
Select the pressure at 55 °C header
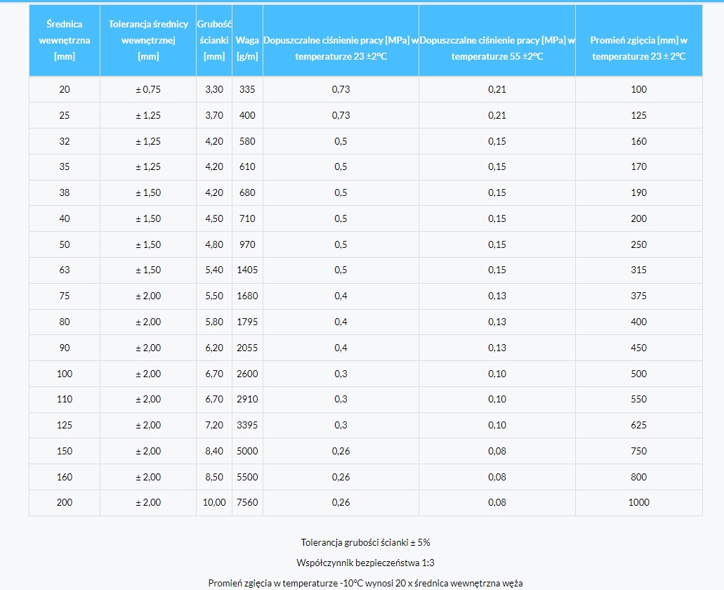pyautogui.click(x=497, y=48)
